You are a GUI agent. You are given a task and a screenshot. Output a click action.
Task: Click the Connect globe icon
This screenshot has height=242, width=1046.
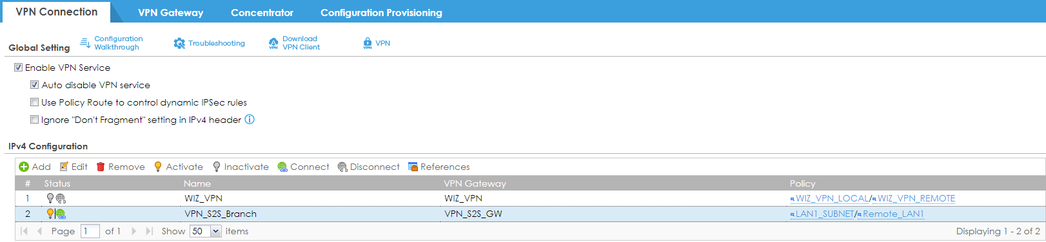tap(282, 167)
